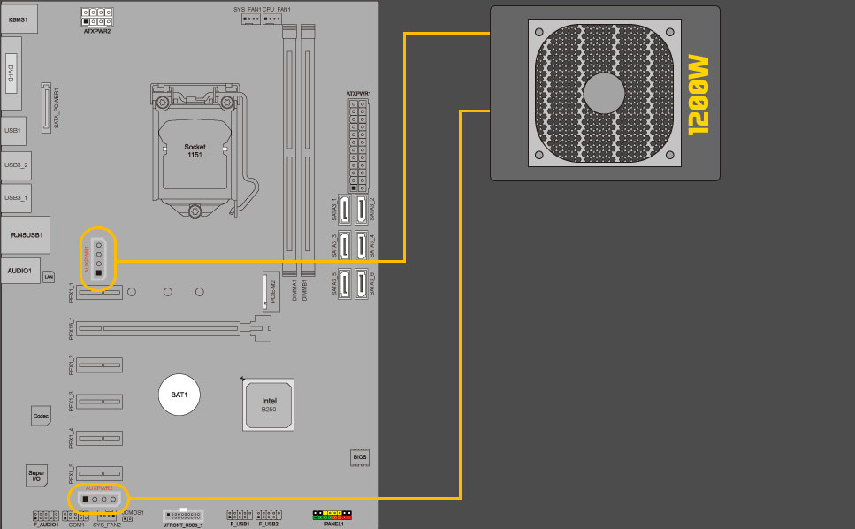Click the 1200W power supply fan
Image resolution: width=855 pixels, height=529 pixels.
pyautogui.click(x=605, y=94)
